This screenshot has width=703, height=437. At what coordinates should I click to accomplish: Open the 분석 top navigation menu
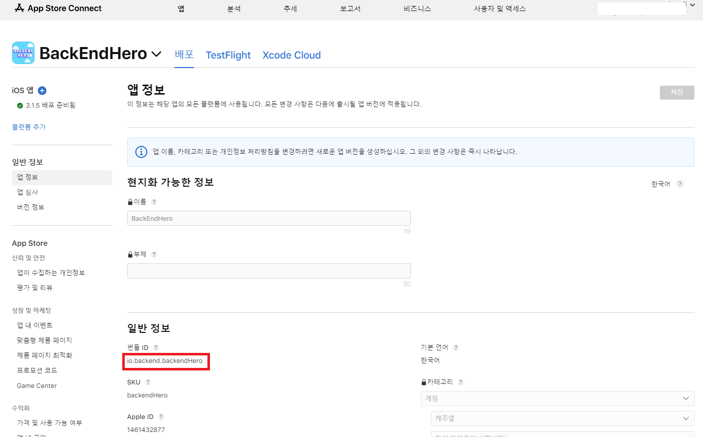233,9
